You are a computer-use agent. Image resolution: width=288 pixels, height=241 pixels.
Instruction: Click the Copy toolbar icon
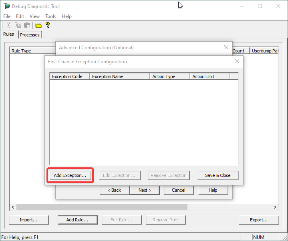[x=18, y=25]
